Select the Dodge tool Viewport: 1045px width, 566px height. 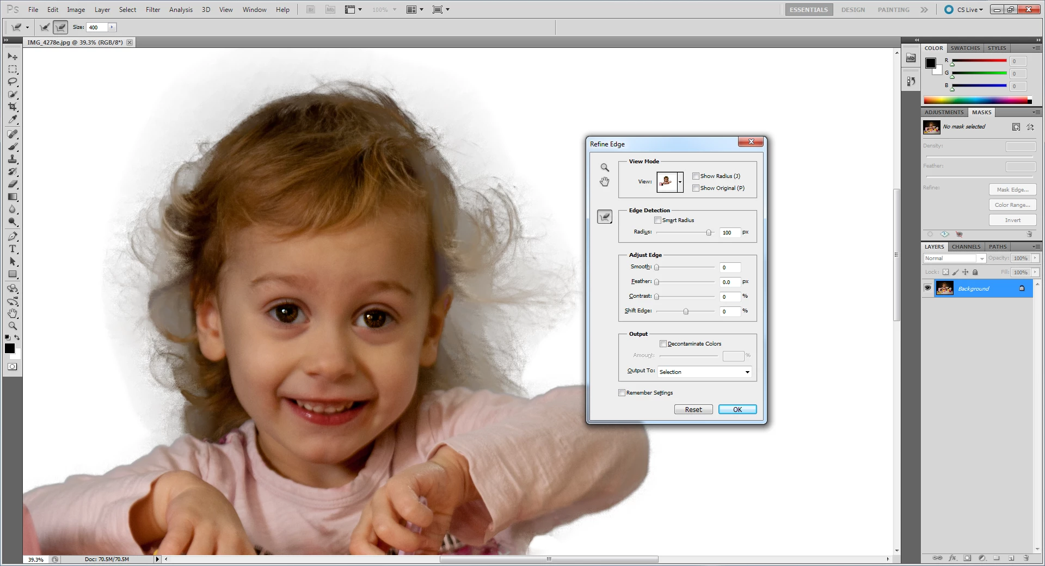pos(13,222)
